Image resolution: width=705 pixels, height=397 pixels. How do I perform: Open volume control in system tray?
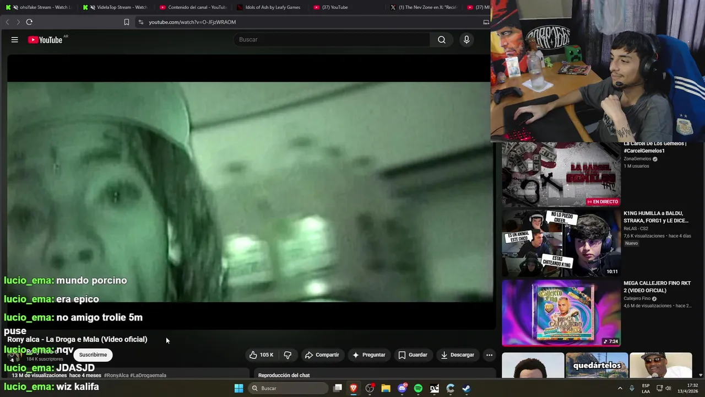point(668,388)
